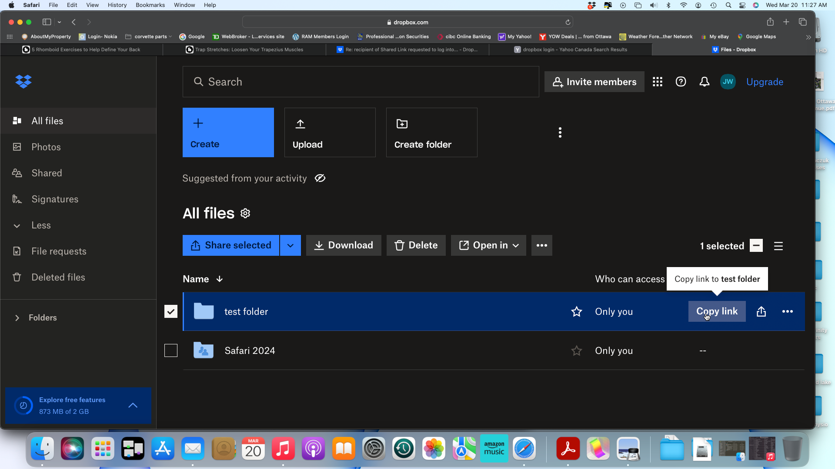This screenshot has height=469, width=835.
Task: Click the Signatures section icon
Action: (17, 199)
